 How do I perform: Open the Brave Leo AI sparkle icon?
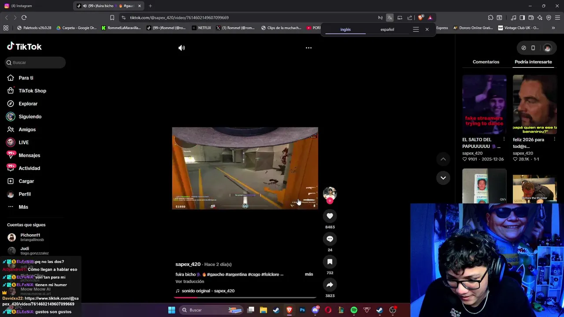click(540, 18)
